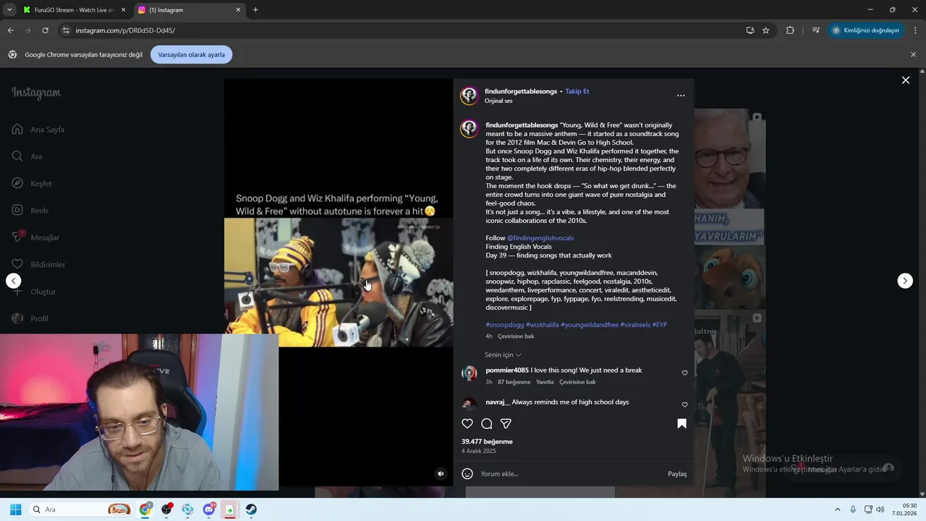Open the emoji picker in the comment box
Viewport: 926px width, 521px height.
tap(467, 474)
